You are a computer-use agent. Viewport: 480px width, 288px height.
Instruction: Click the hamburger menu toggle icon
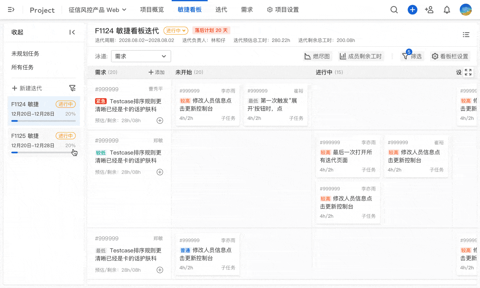(x=11, y=10)
